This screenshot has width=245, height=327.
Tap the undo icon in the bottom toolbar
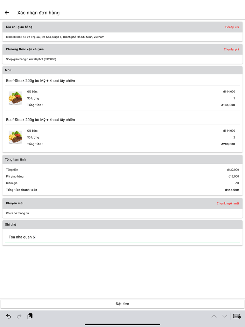pos(9,316)
